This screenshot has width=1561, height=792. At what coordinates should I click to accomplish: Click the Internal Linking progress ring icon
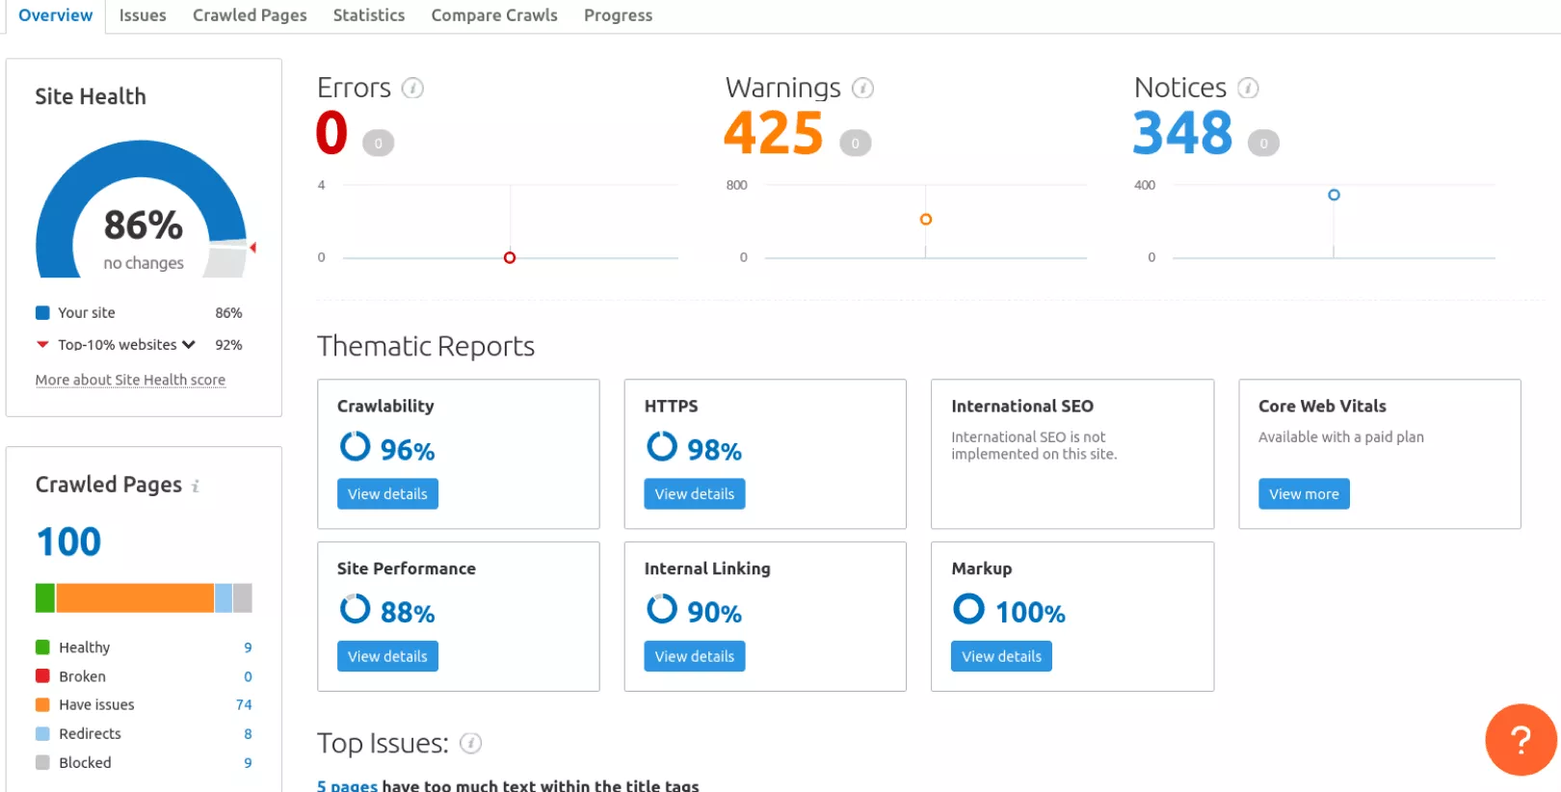tap(662, 609)
